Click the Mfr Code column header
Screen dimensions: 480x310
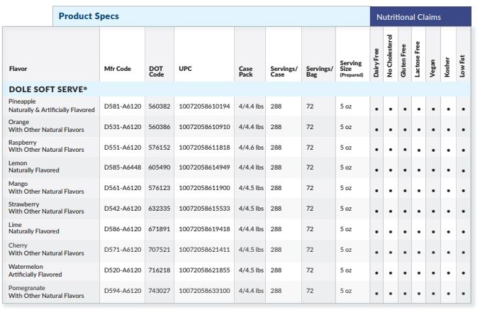[x=116, y=69]
